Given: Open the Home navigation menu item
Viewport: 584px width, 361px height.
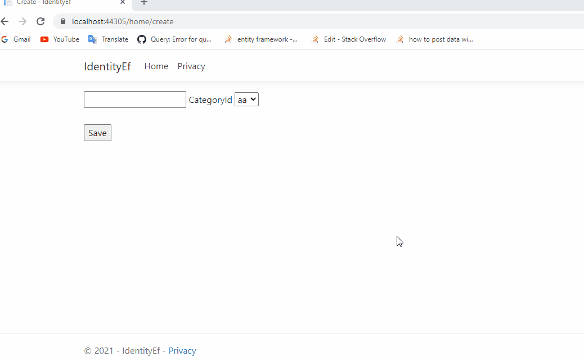Looking at the screenshot, I should [156, 66].
